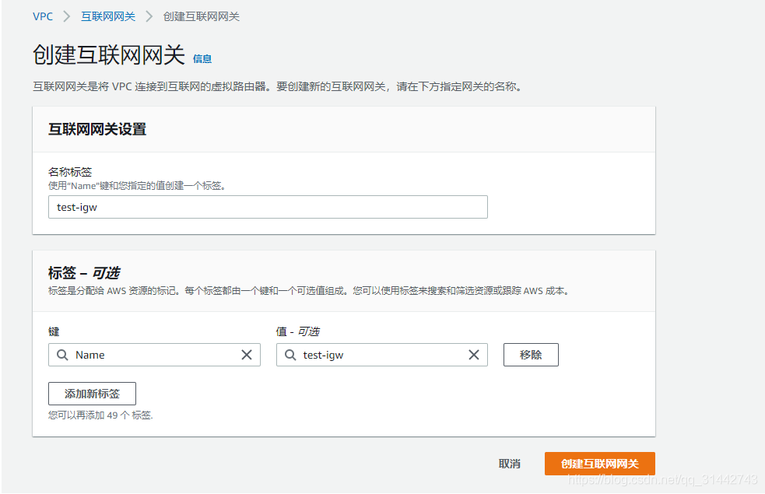Click the 添加新标签 button
The image size is (765, 494).
click(x=92, y=394)
